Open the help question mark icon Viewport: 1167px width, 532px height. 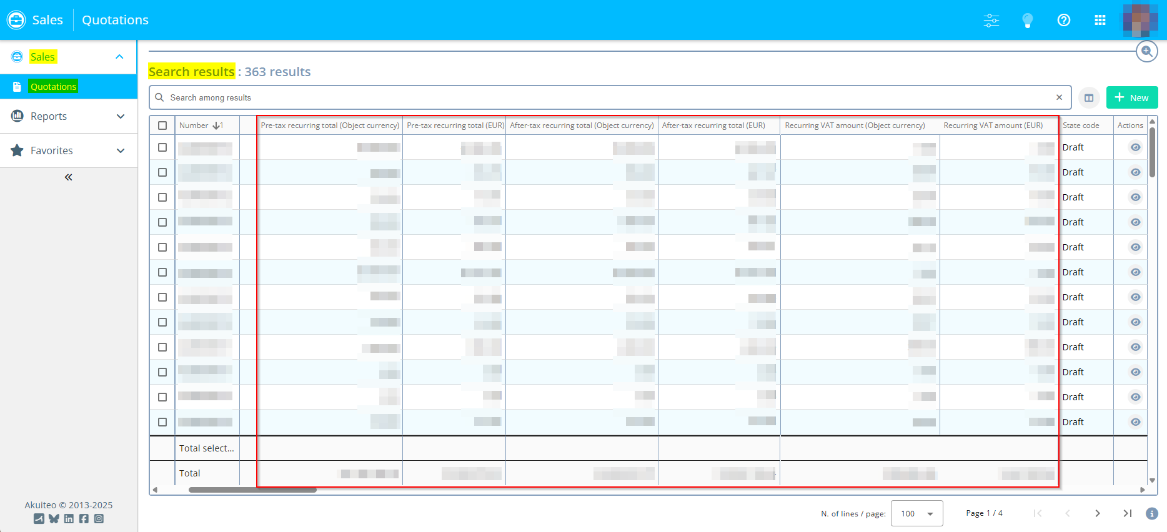(1063, 20)
